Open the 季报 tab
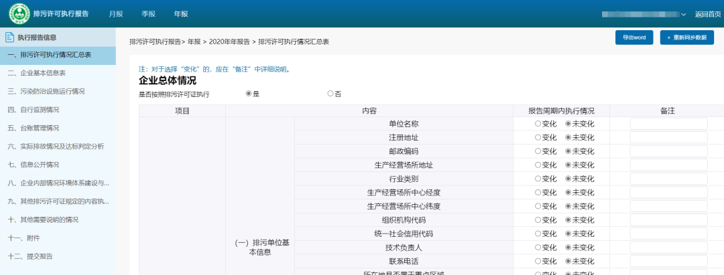This screenshot has height=275, width=724. pyautogui.click(x=149, y=14)
